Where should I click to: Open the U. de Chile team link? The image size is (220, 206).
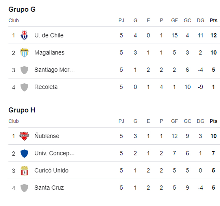(x=49, y=35)
